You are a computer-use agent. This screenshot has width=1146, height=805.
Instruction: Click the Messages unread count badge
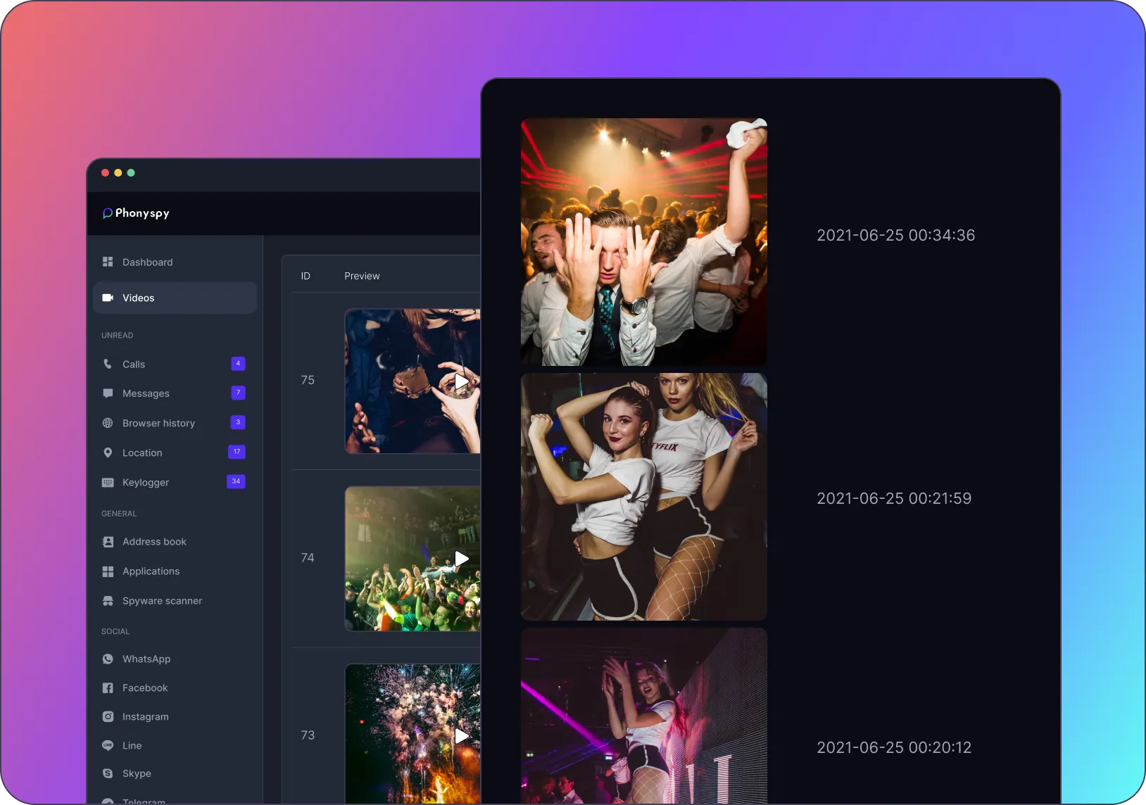click(x=238, y=393)
